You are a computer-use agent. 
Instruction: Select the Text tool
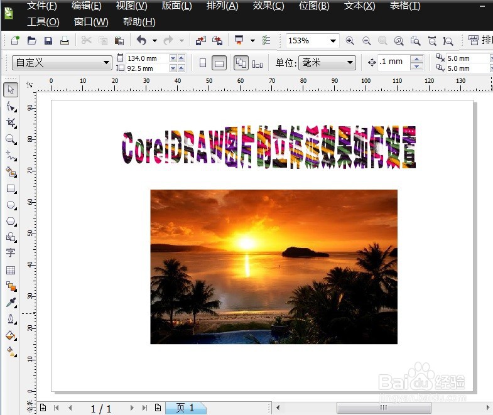tap(11, 253)
